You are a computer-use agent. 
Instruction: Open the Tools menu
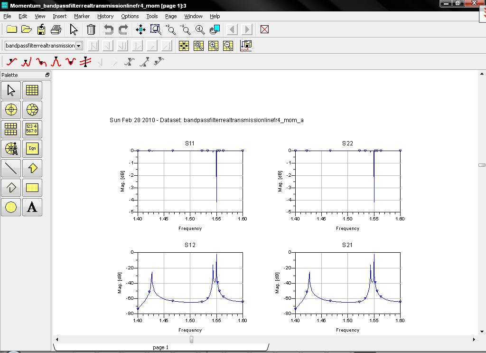(152, 16)
